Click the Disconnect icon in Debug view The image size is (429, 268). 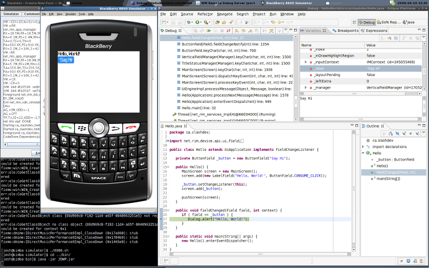pos(228,31)
